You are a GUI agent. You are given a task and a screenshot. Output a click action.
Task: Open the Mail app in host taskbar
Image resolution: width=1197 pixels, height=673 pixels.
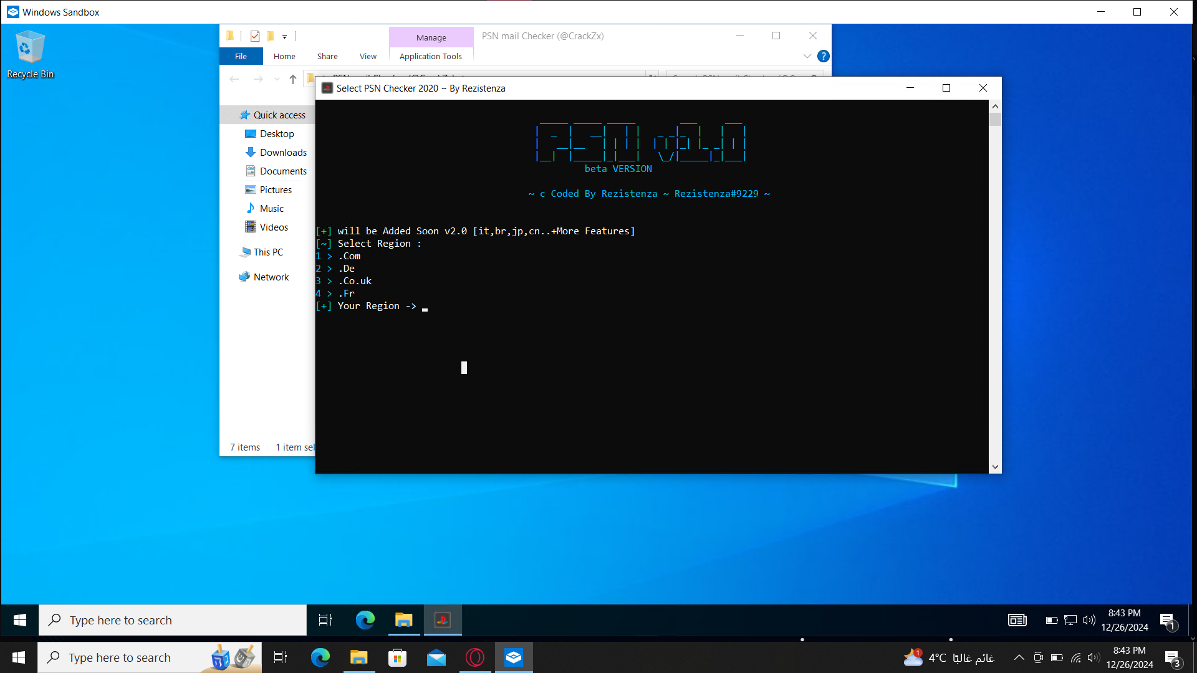[x=436, y=657]
